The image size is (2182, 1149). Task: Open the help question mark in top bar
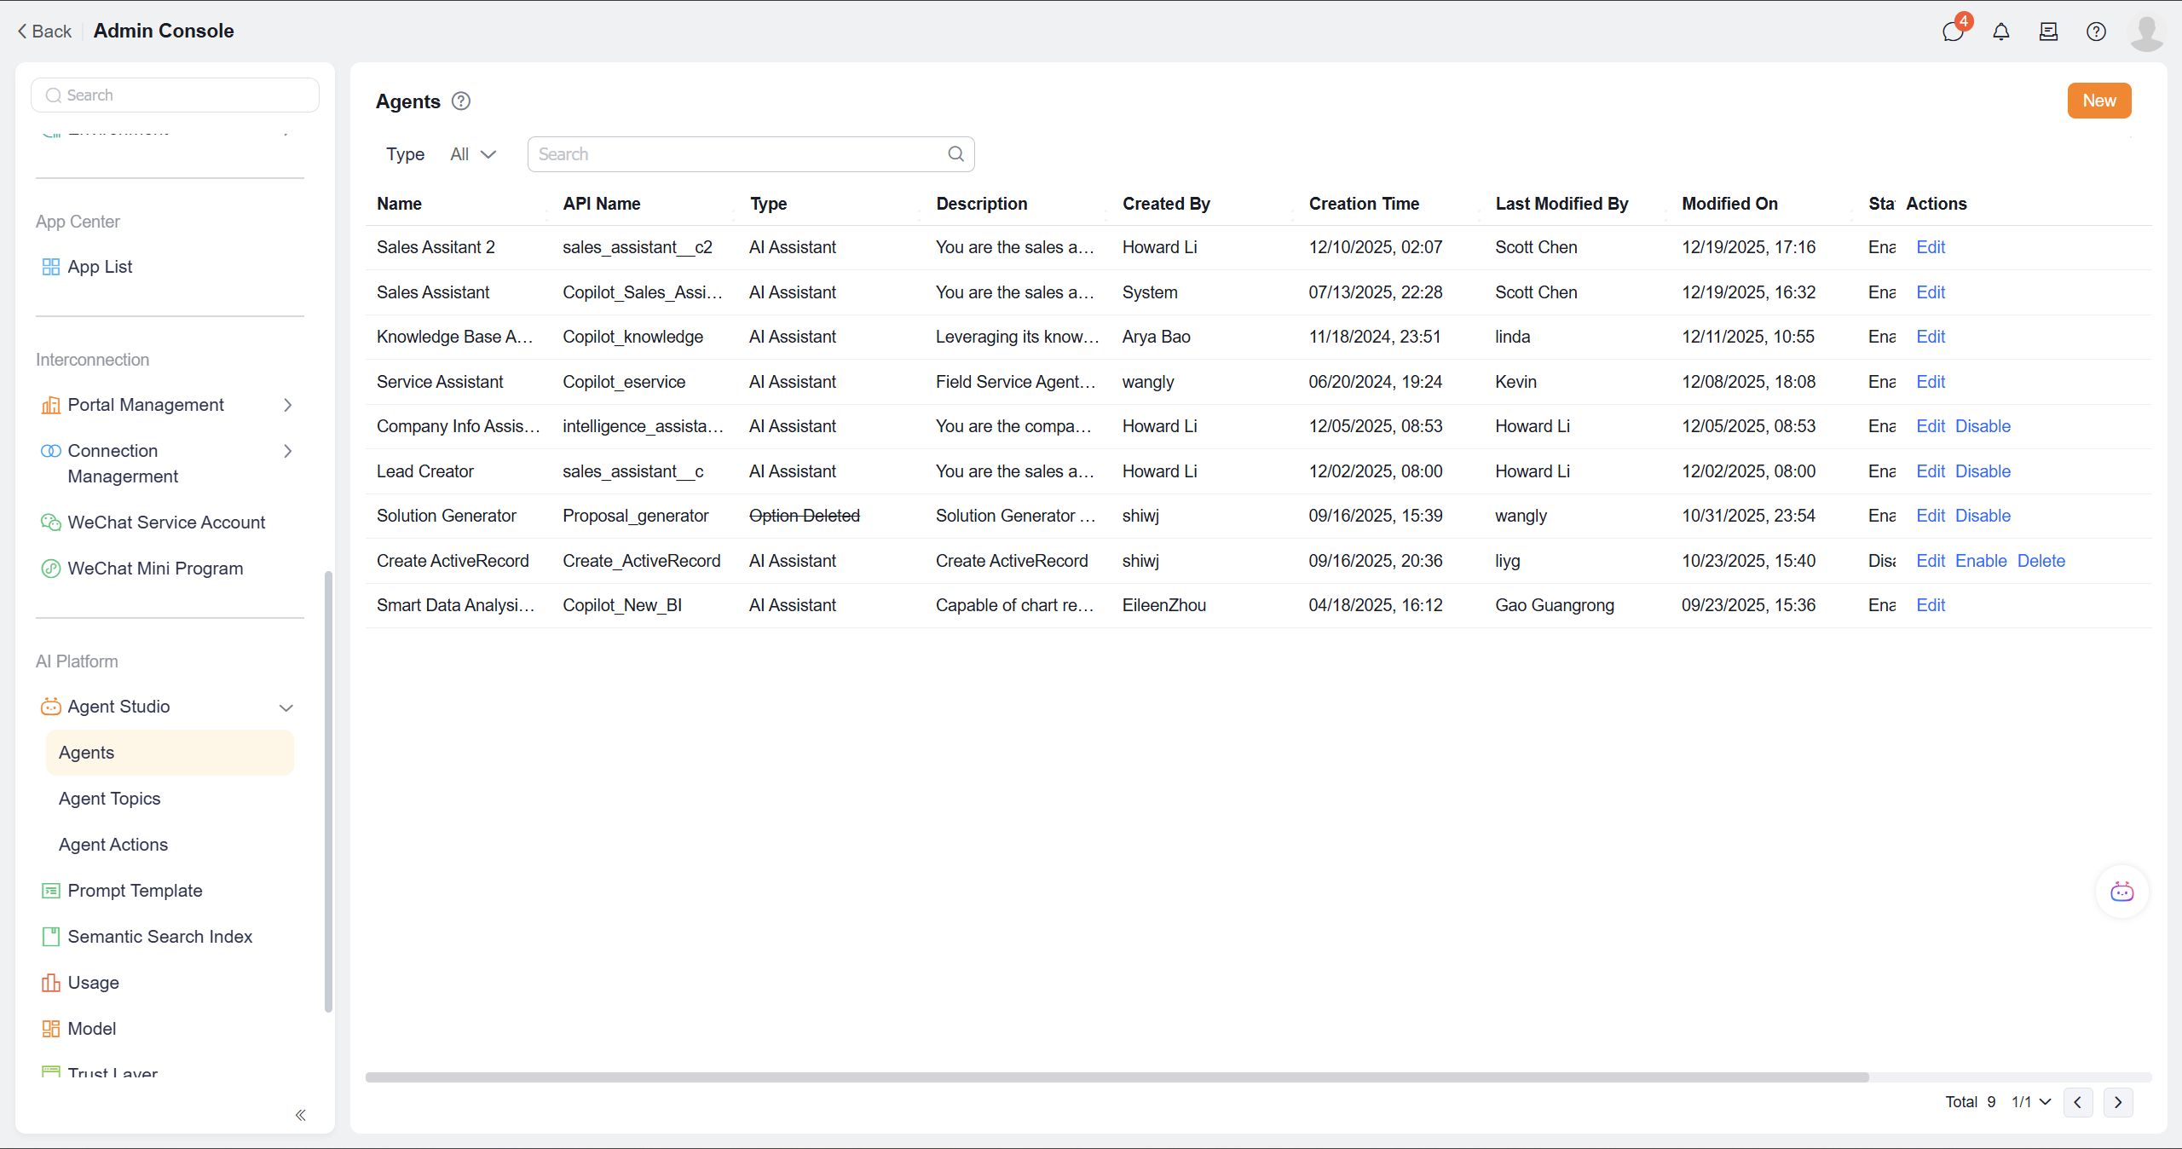2096,32
